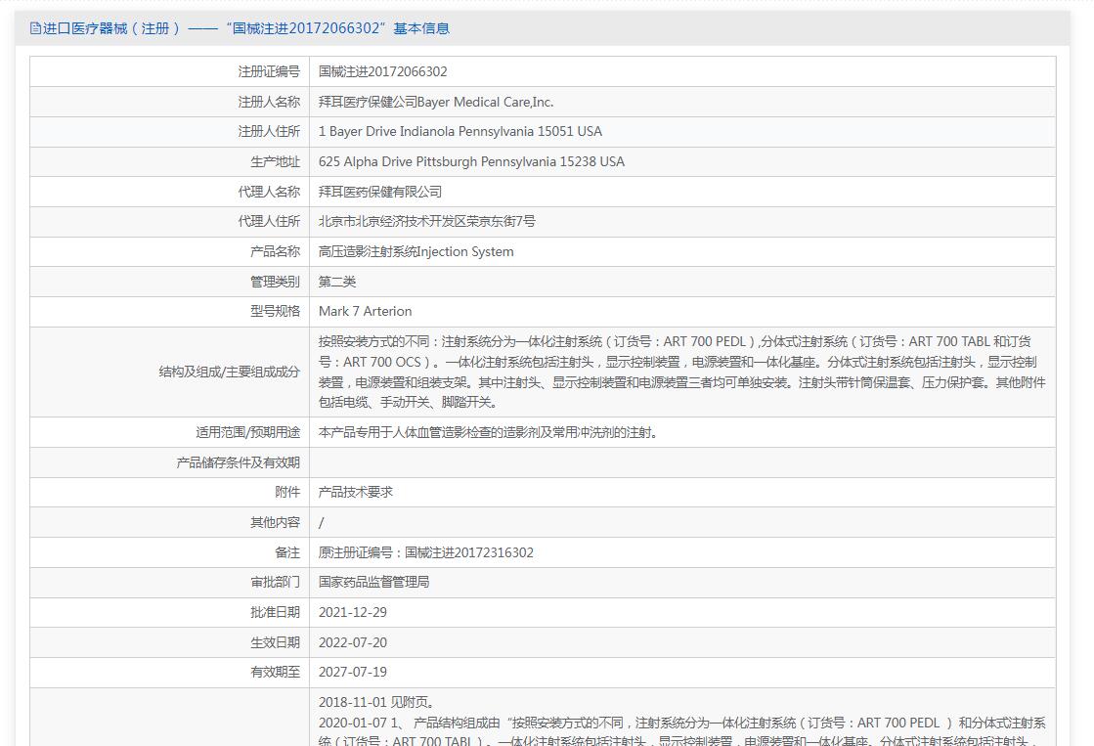
Task: Click the 适用范围/预期用途 label
Action: pyautogui.click(x=247, y=433)
